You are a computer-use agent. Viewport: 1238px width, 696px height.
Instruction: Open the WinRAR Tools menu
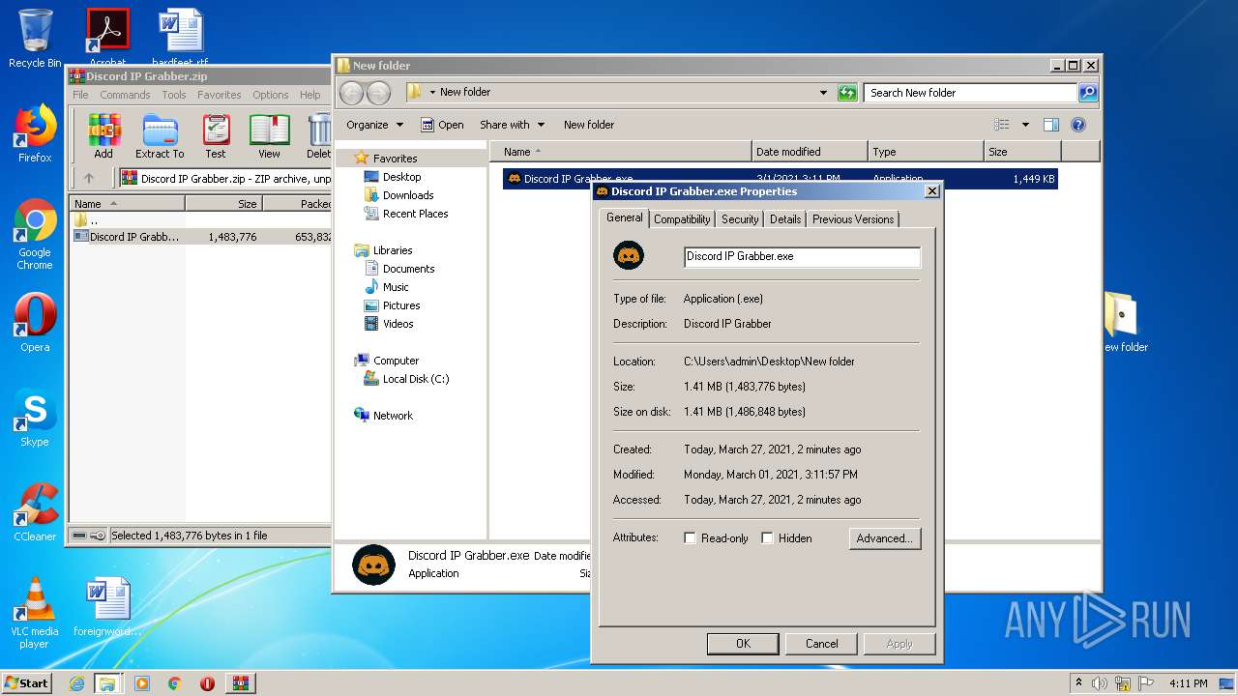pyautogui.click(x=174, y=95)
